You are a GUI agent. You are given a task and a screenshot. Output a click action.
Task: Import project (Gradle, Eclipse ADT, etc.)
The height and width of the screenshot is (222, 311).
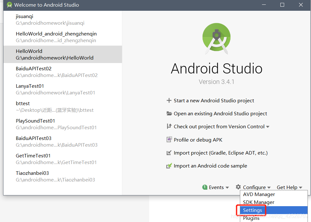tap(221, 153)
